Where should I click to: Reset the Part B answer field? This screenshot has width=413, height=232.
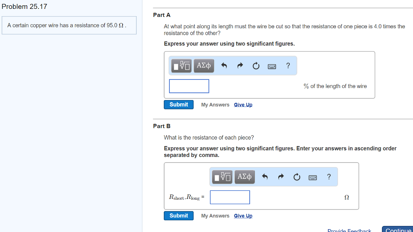pyautogui.click(x=297, y=177)
